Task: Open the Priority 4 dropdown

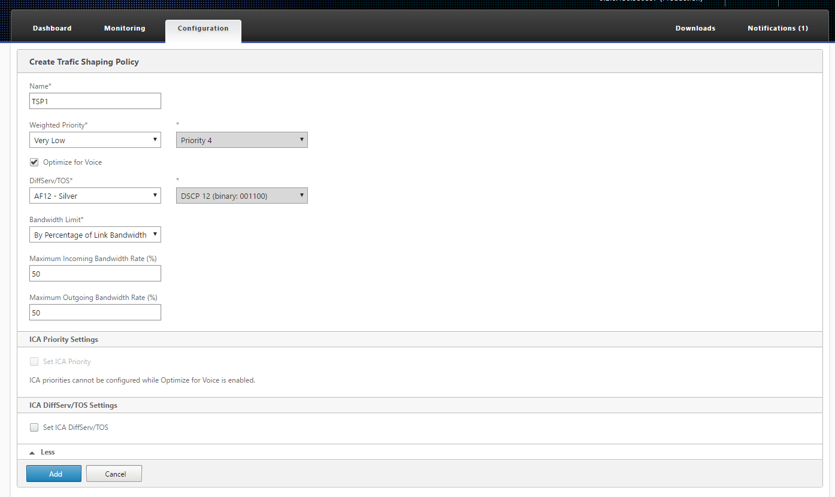Action: 242,140
